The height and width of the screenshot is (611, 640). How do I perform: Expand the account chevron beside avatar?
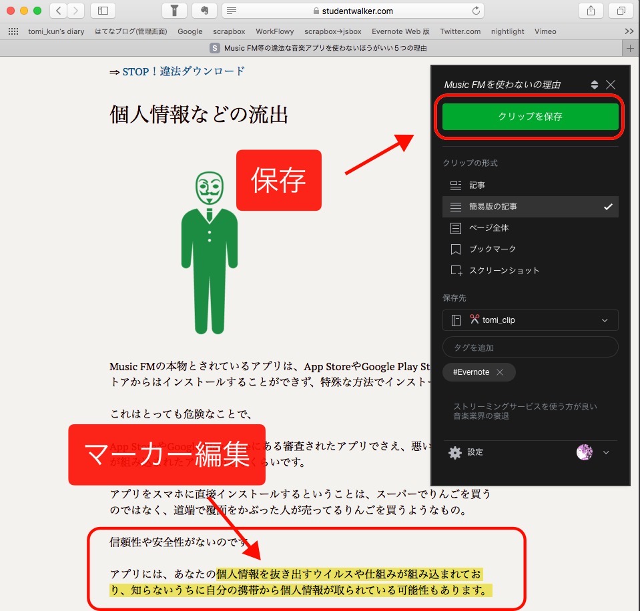(606, 452)
